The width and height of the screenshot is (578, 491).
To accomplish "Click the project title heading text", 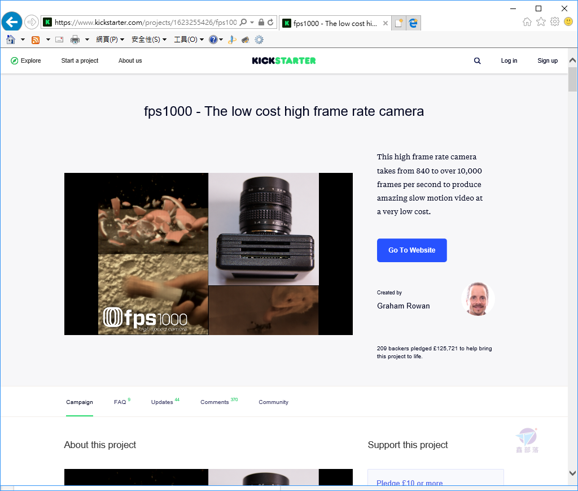I will point(284,111).
